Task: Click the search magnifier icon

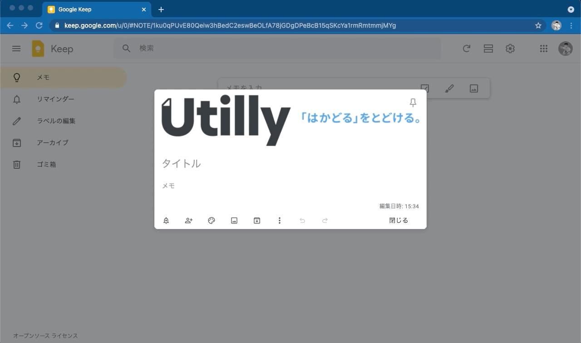Action: click(127, 48)
